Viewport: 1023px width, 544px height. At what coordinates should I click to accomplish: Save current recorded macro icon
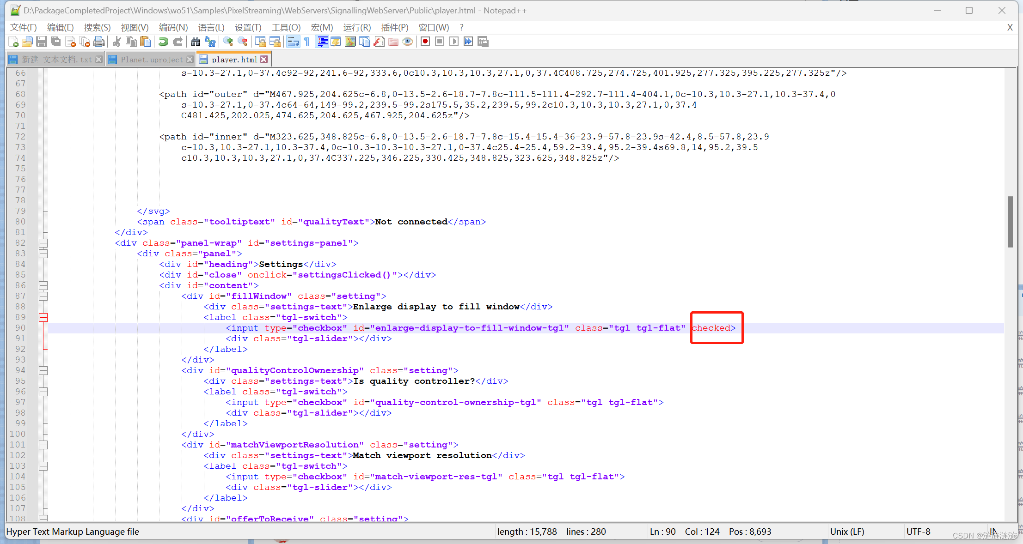click(483, 42)
